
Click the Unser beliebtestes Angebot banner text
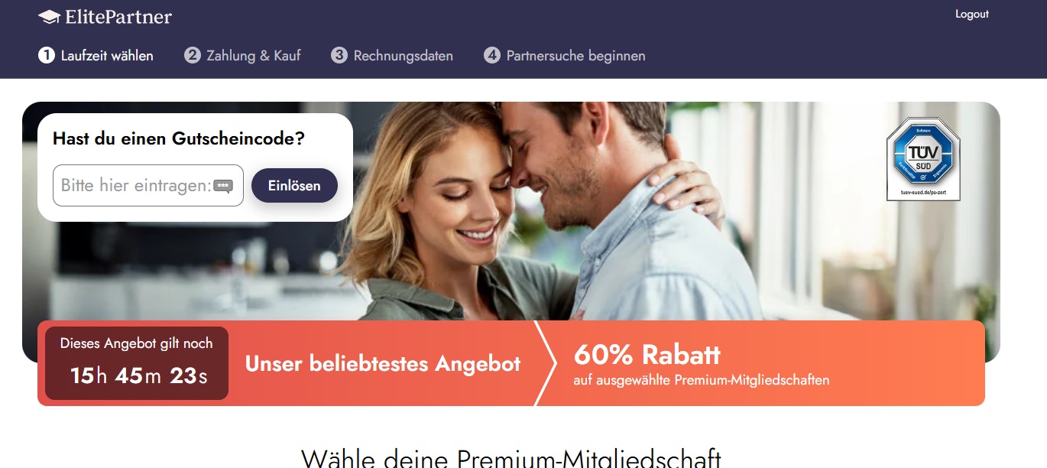tap(383, 363)
